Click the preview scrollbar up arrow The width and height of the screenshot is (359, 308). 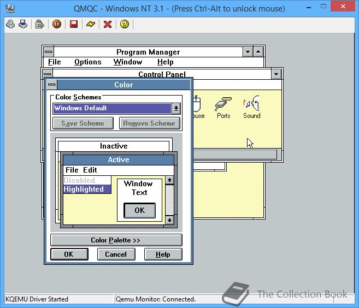169,180
